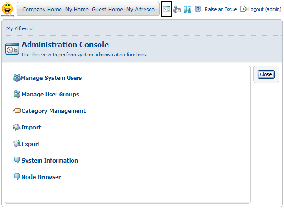284x208 pixels.
Task: Click the Node Browser info icon
Action: [17, 177]
